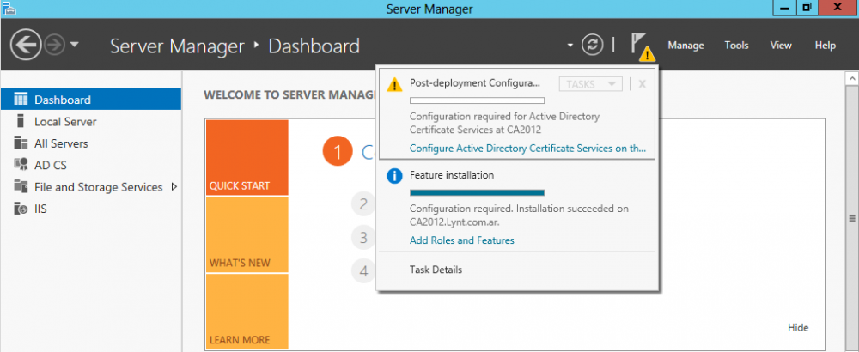Click the step 4 circle
Viewport: 859px width, 352px height.
point(362,270)
